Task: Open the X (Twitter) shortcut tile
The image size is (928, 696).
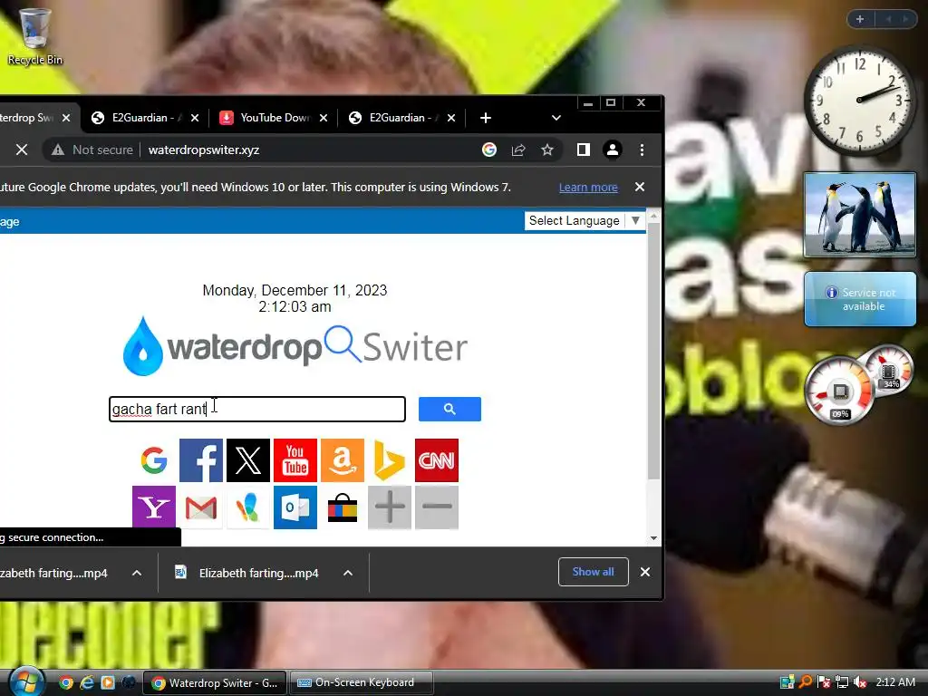Action: point(248,460)
